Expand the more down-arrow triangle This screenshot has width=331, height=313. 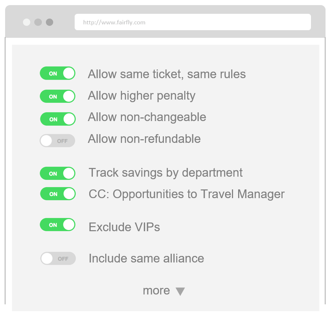[180, 292]
